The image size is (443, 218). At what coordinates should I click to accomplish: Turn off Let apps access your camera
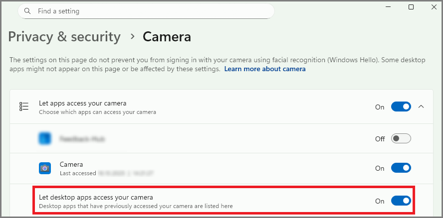coord(401,107)
